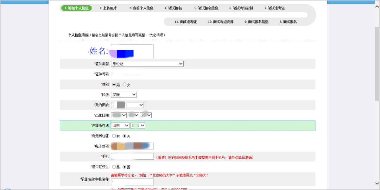Expand the 民族 dropdown showing 汉族
This screenshot has height=190, width=380.
(x=123, y=95)
